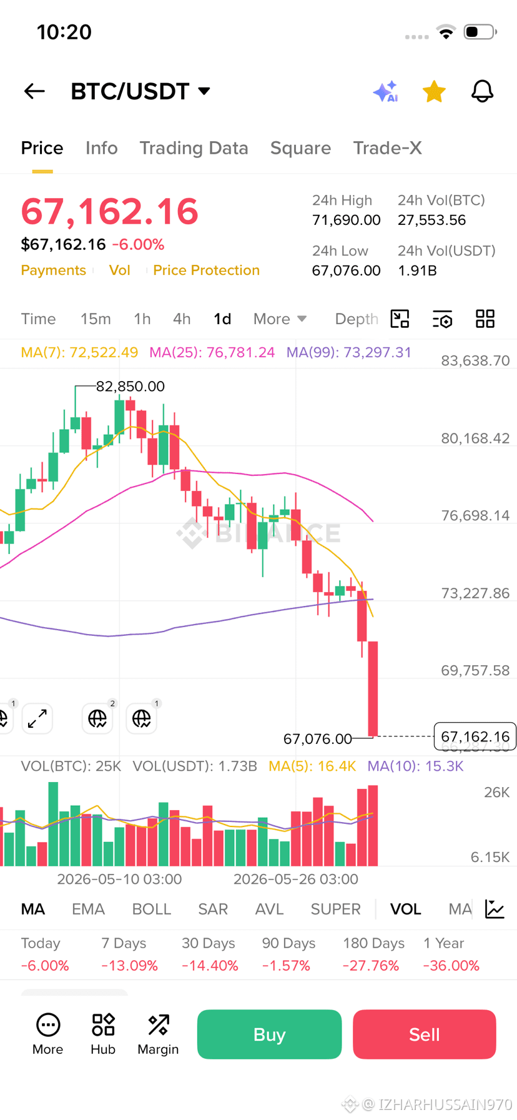Viewport: 517px width, 1120px height.
Task: Toggle the BOLL indicator
Action: (x=152, y=909)
